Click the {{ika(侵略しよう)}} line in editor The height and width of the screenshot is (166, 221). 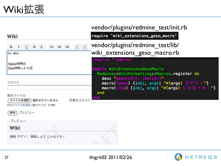point(20,68)
